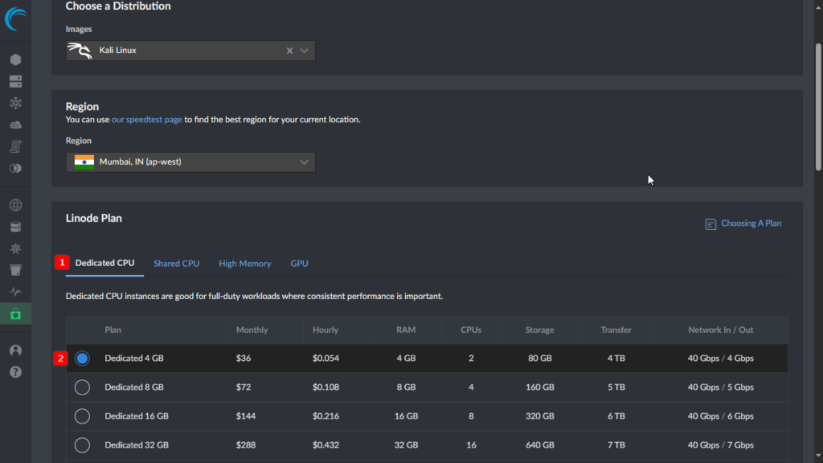Click the Hourly column header
This screenshot has width=823, height=463.
(x=326, y=330)
